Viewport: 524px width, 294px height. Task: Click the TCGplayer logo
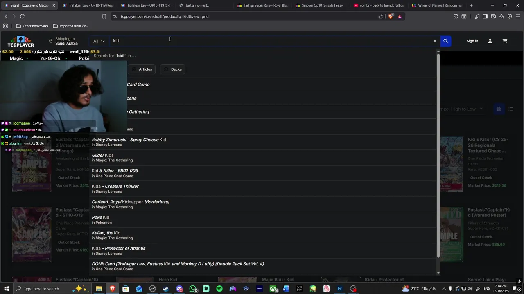tap(21, 41)
